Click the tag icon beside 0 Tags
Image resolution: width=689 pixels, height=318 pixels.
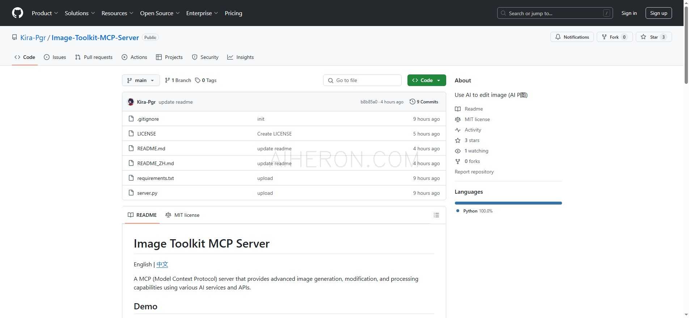coord(198,80)
